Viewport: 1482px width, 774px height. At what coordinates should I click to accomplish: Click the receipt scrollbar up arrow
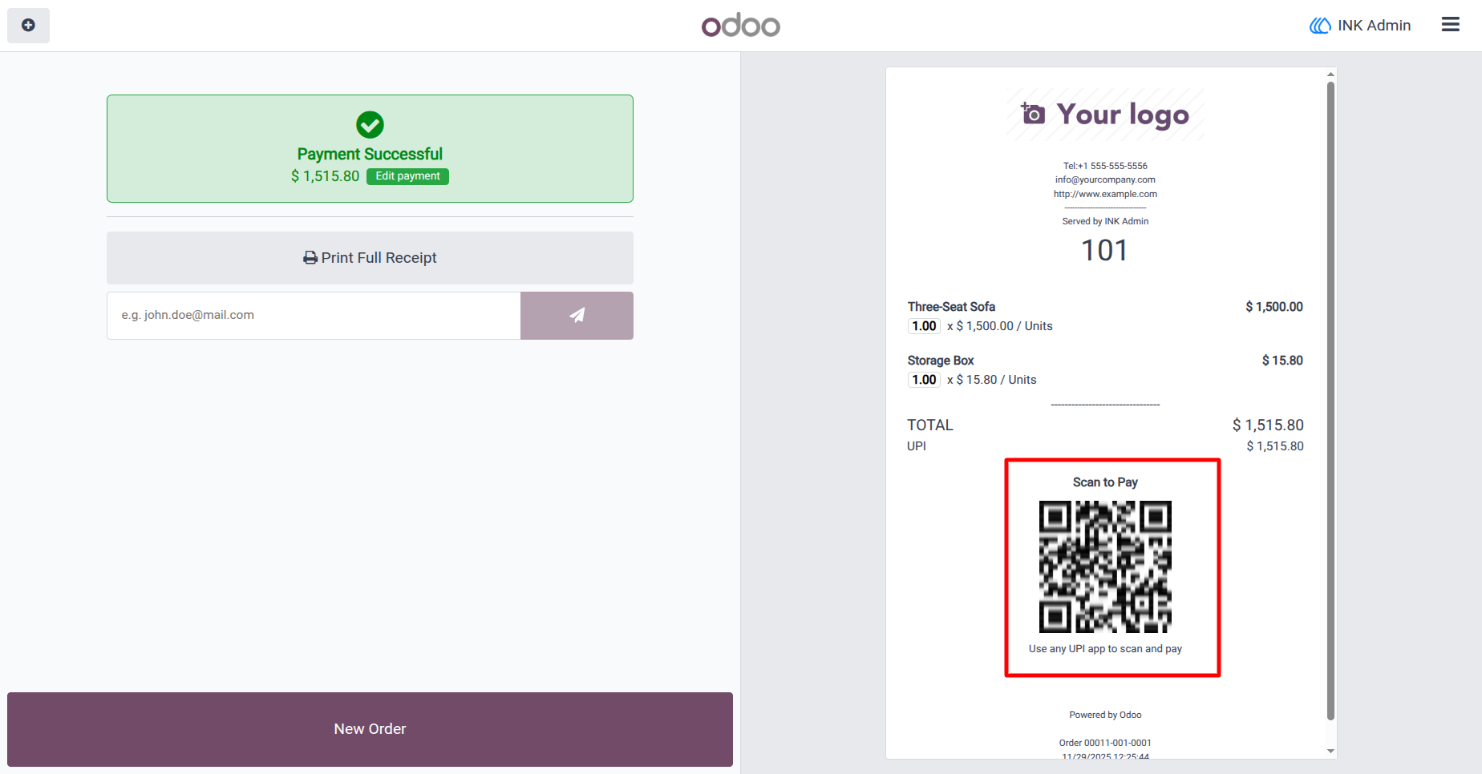1330,75
